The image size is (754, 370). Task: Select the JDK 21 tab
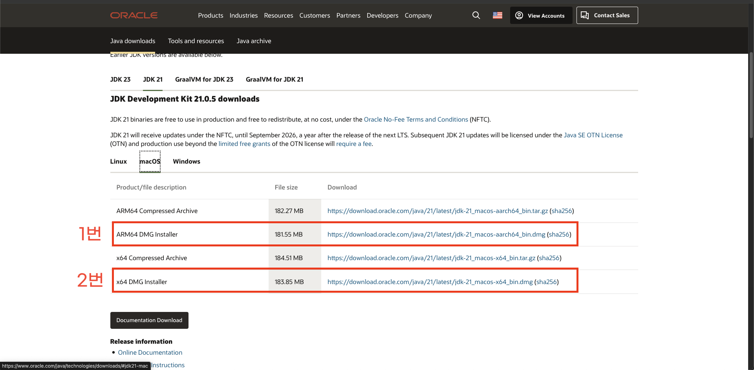(x=153, y=79)
